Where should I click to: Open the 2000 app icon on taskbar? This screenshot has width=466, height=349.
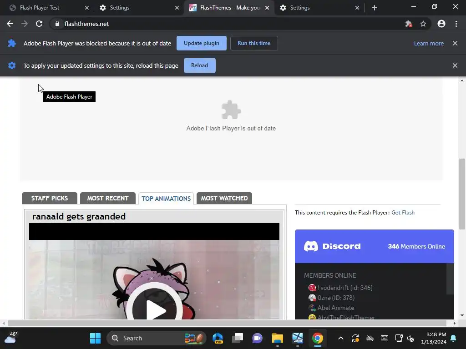(x=298, y=338)
